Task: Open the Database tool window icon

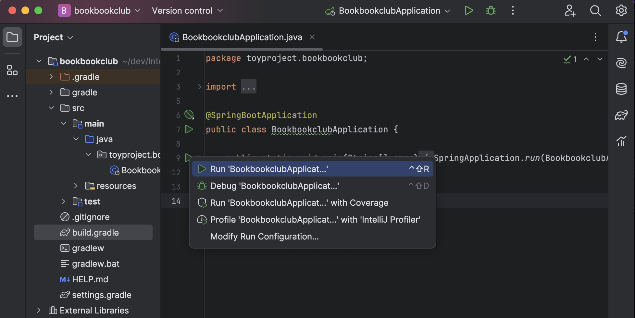Action: pos(621,89)
